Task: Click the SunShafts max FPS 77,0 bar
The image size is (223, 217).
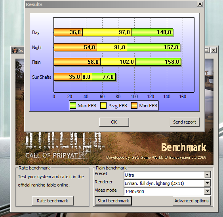Action: click(x=104, y=77)
